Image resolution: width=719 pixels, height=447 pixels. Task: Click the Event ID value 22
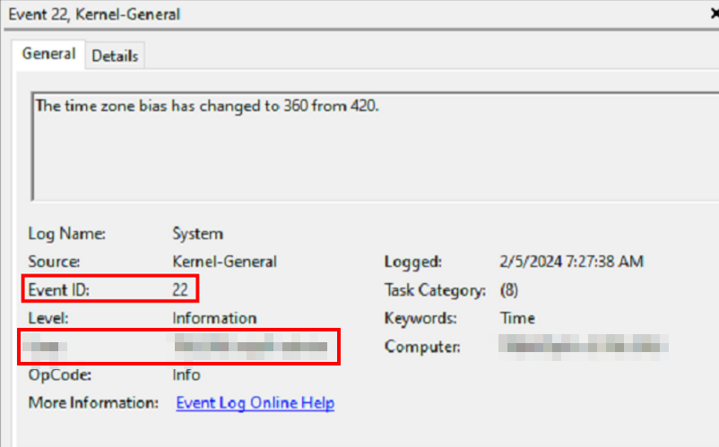pos(182,289)
